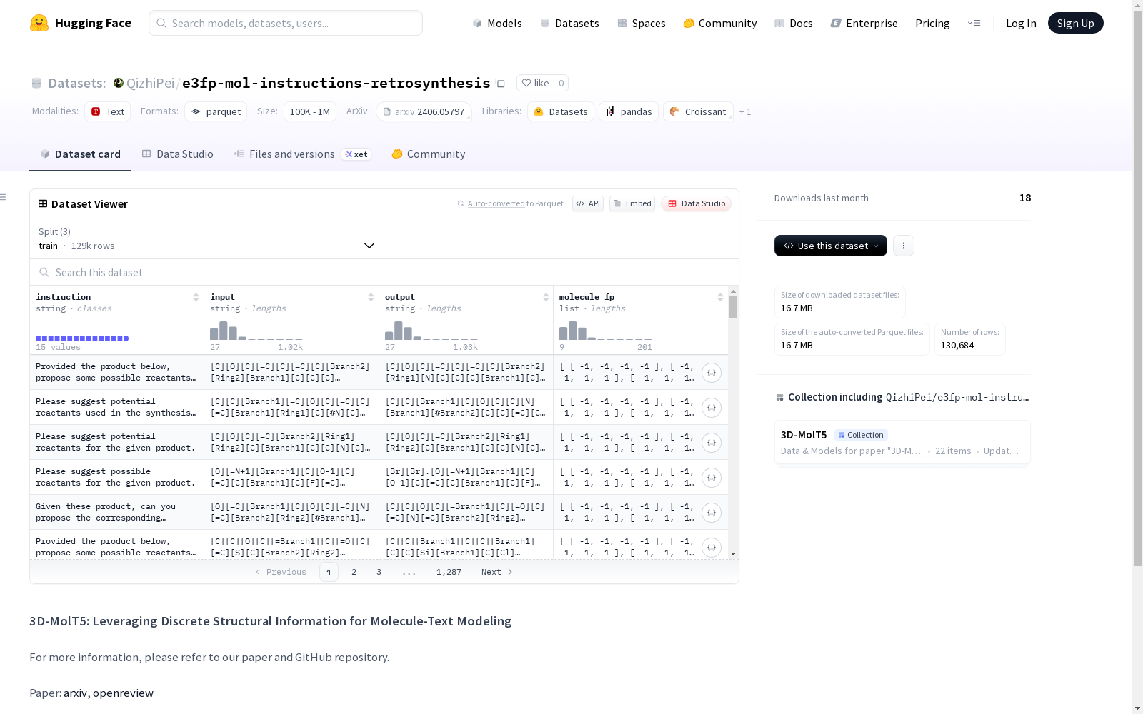Click the Size 100K - 1M tag
The image size is (1143, 714).
click(x=309, y=111)
